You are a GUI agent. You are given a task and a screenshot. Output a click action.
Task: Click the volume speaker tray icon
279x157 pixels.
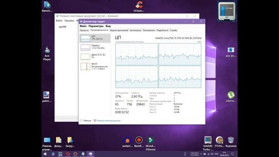[212, 154]
